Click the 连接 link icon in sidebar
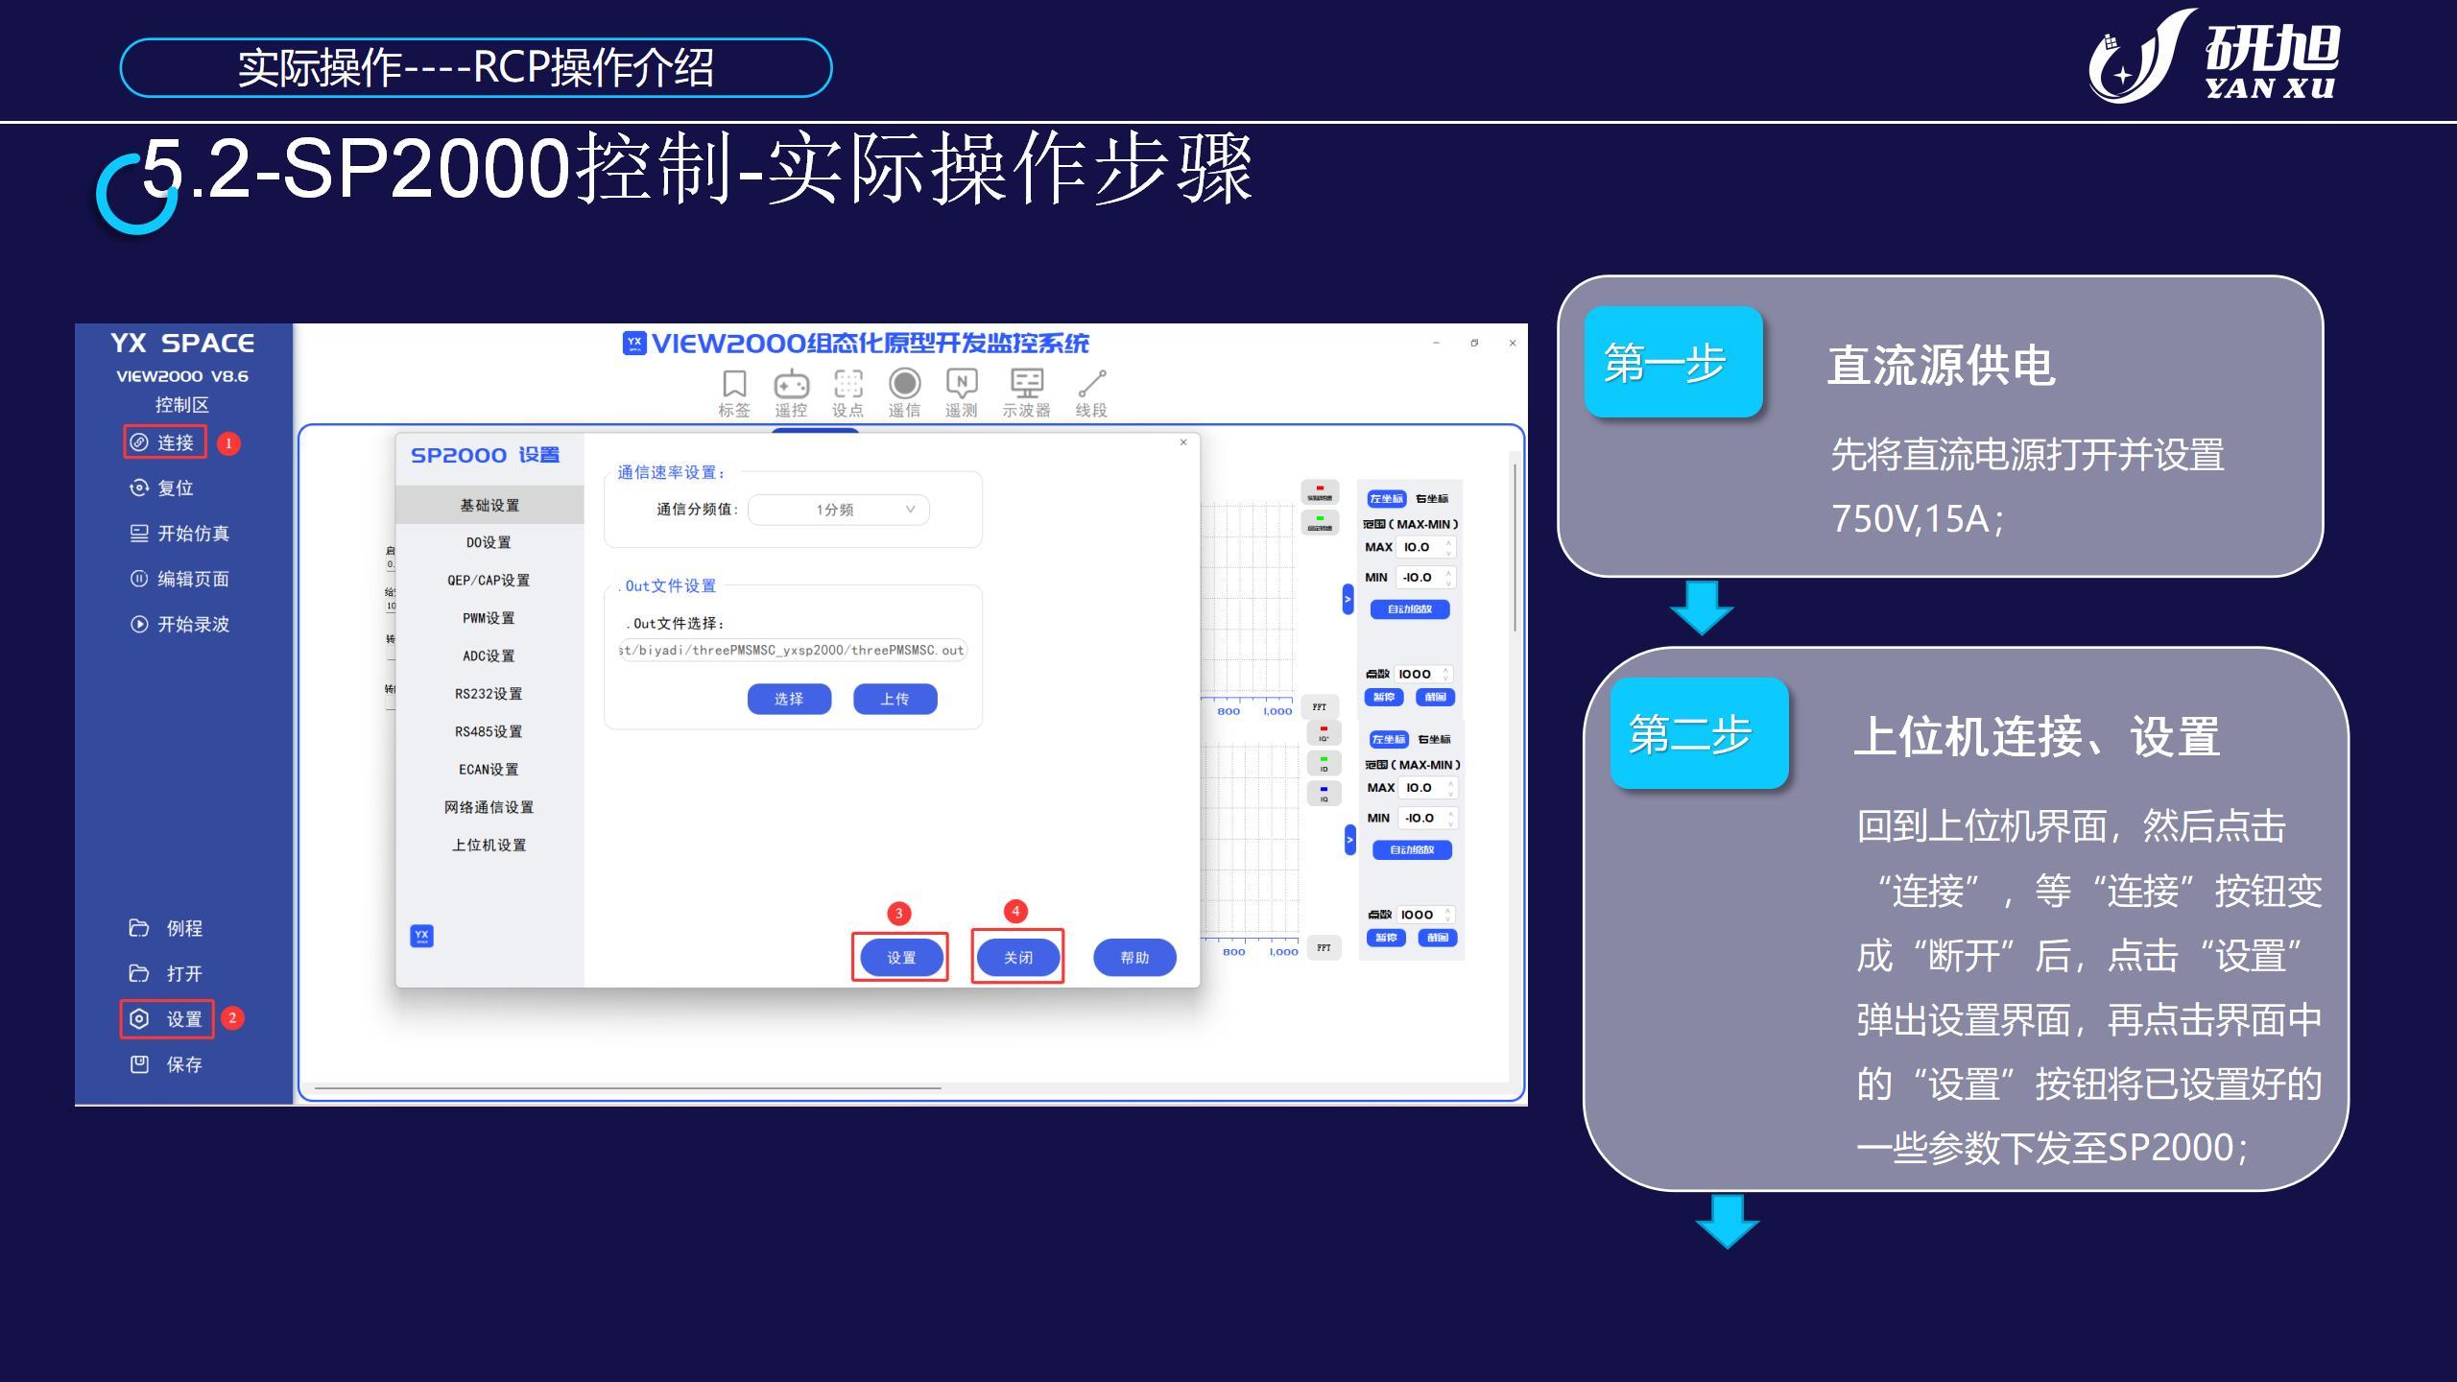 [139, 442]
